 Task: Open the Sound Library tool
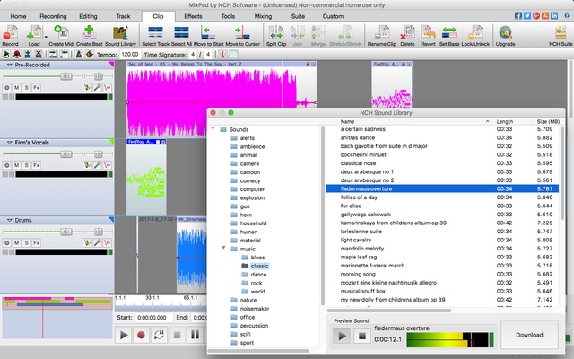pos(120,36)
